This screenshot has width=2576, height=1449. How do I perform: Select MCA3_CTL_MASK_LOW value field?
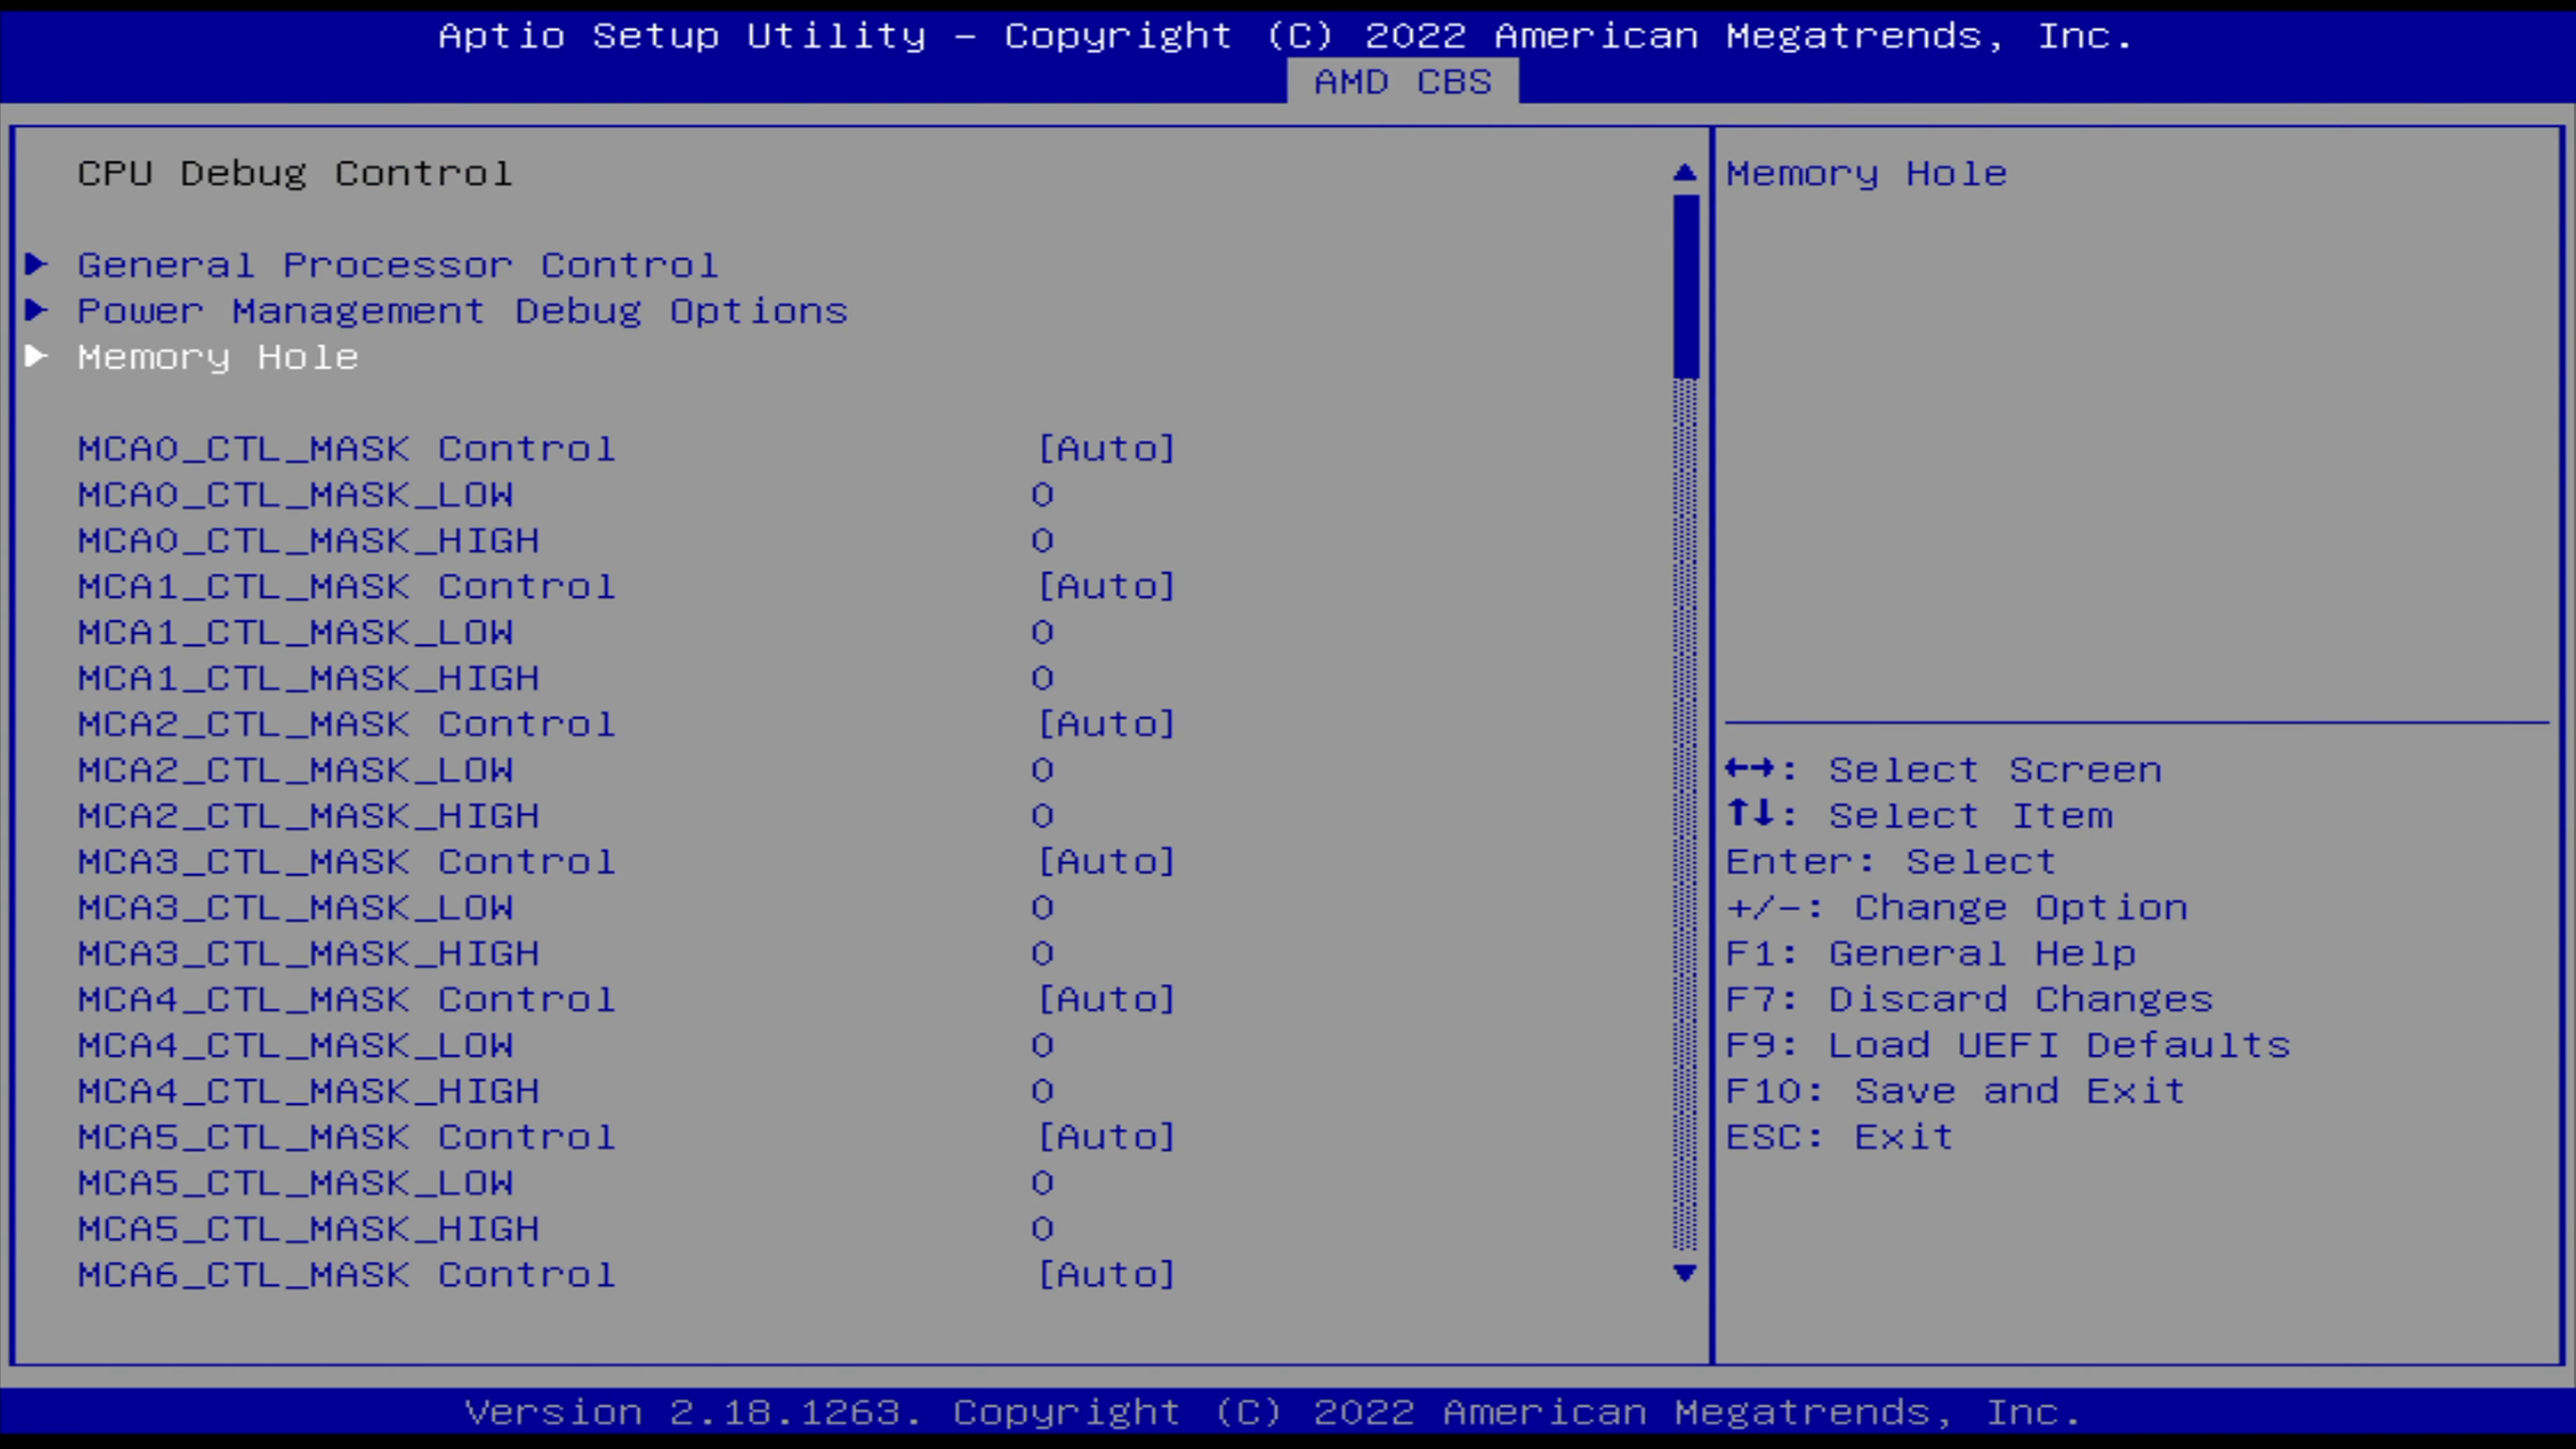click(1043, 908)
